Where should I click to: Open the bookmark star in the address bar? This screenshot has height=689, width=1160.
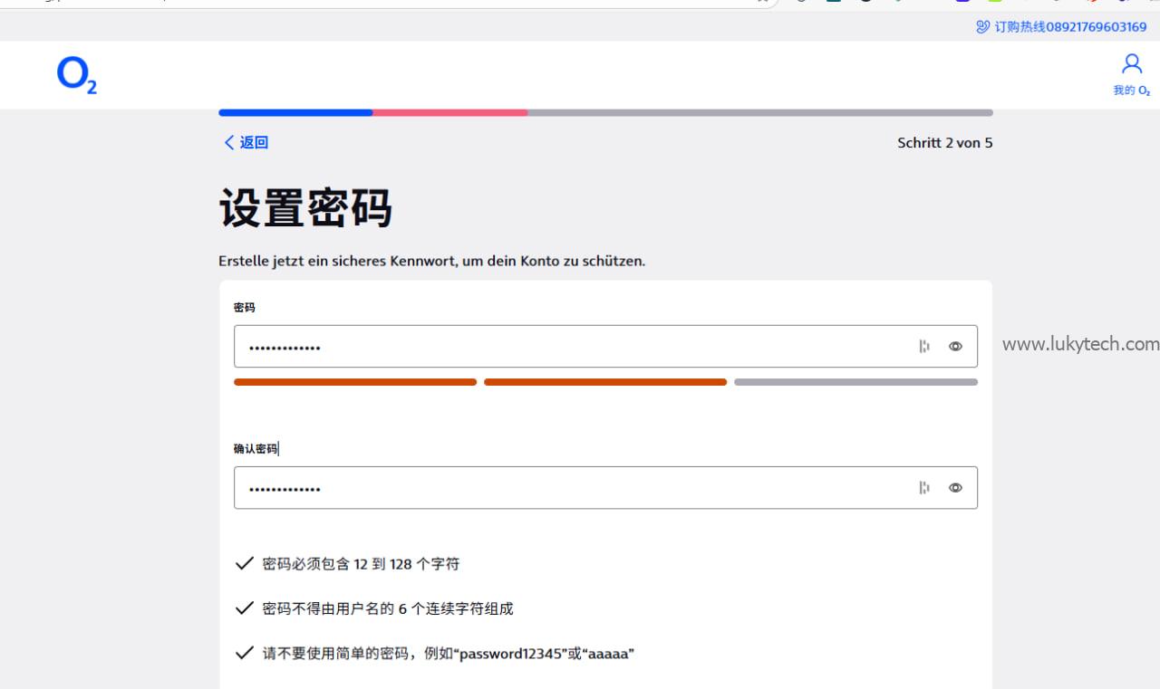coord(764,4)
